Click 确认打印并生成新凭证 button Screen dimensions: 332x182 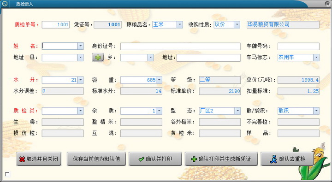pos(221,159)
